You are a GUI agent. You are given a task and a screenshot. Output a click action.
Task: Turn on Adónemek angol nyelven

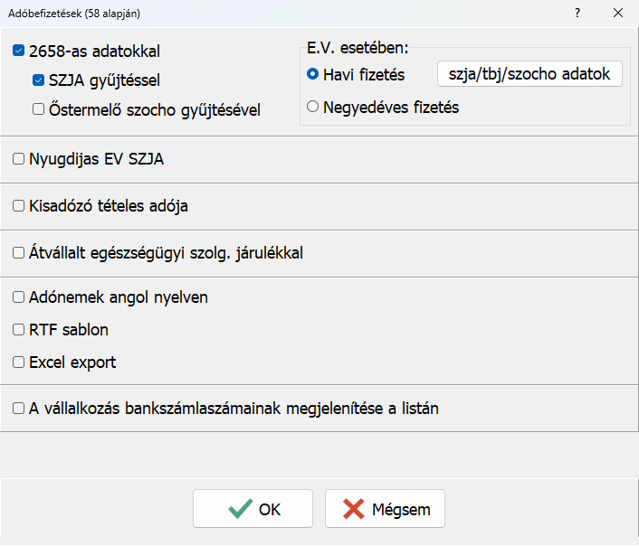(19, 297)
